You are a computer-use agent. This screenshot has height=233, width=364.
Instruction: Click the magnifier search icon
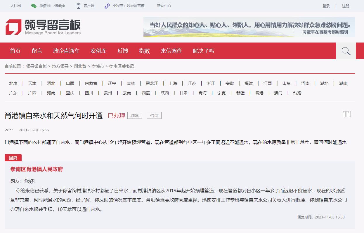346,51
